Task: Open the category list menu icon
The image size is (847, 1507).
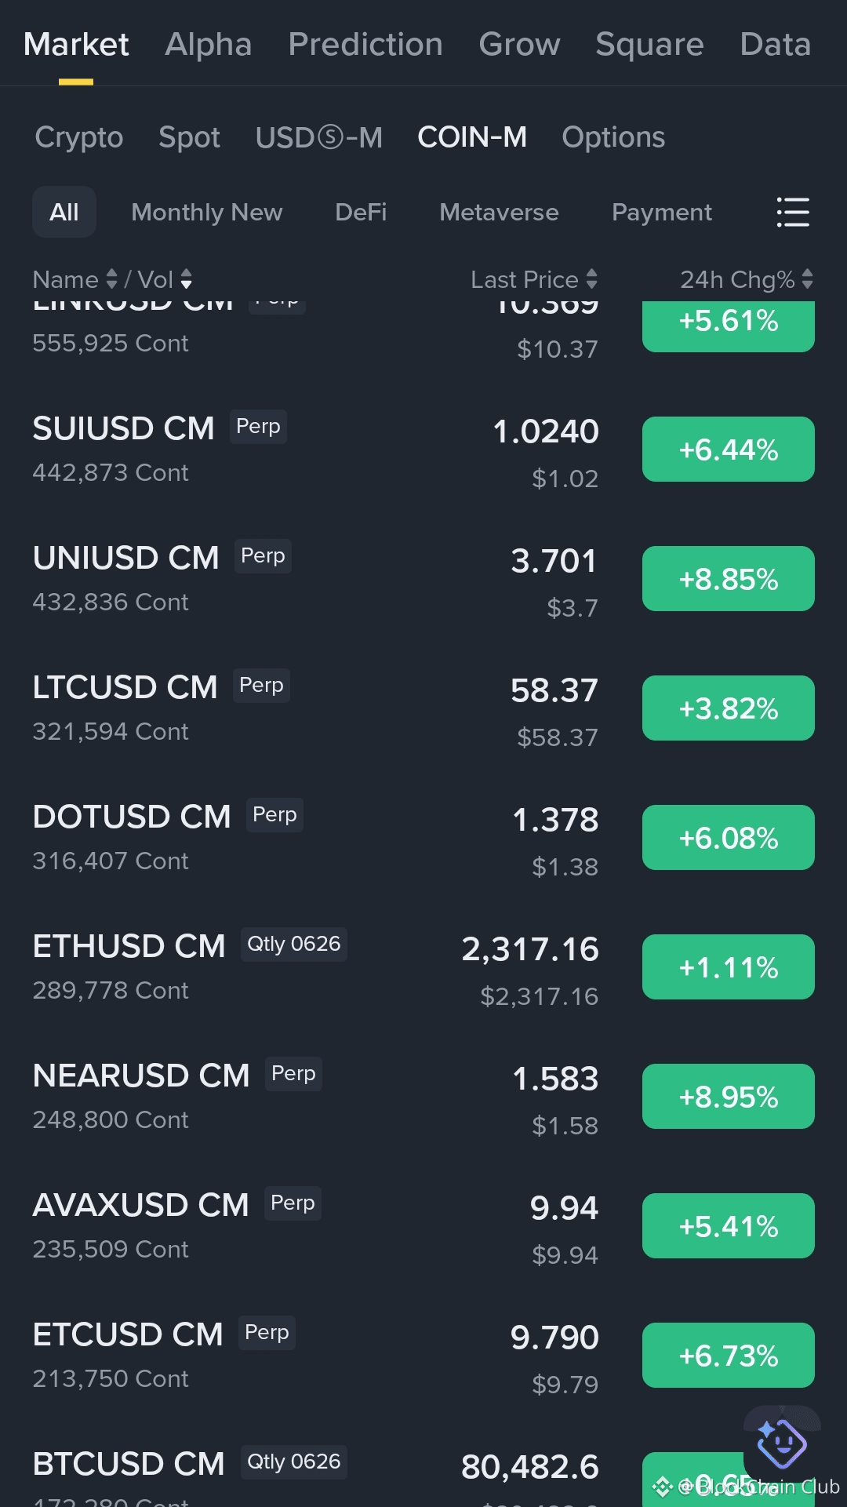Action: coord(793,212)
